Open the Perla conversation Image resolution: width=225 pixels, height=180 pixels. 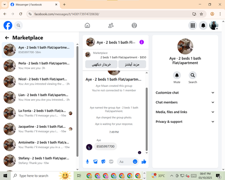(38, 66)
